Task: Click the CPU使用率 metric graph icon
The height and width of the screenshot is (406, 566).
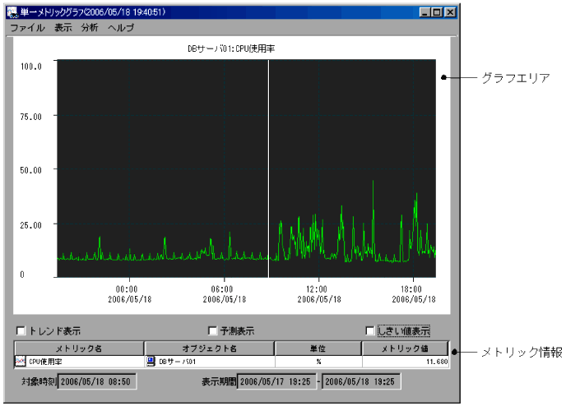Action: click(x=21, y=361)
